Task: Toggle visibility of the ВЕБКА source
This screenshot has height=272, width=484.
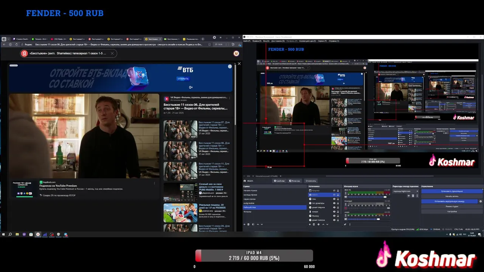Action: pos(334,195)
